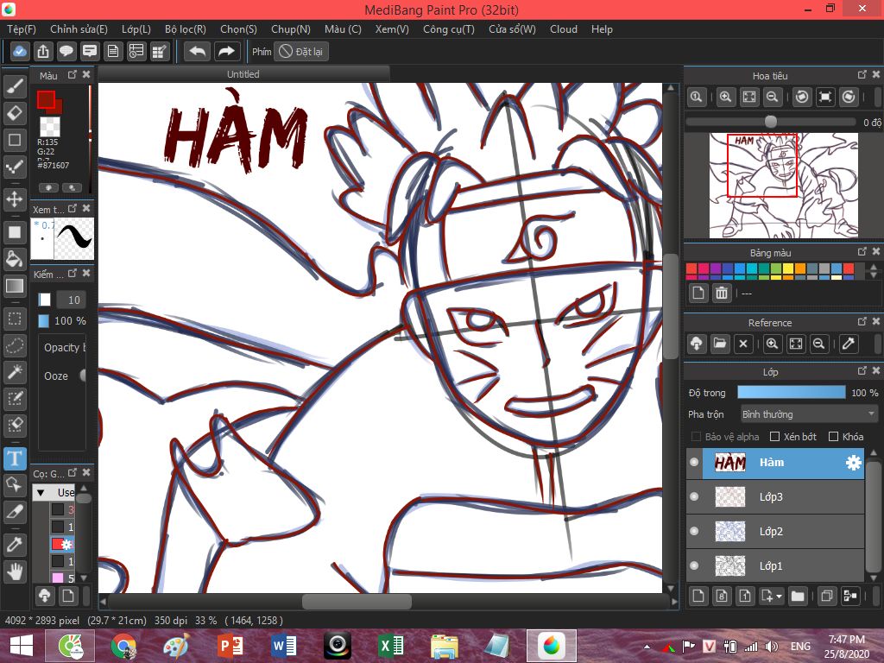Add new layer folder
This screenshot has height=663, width=884.
pos(797,596)
